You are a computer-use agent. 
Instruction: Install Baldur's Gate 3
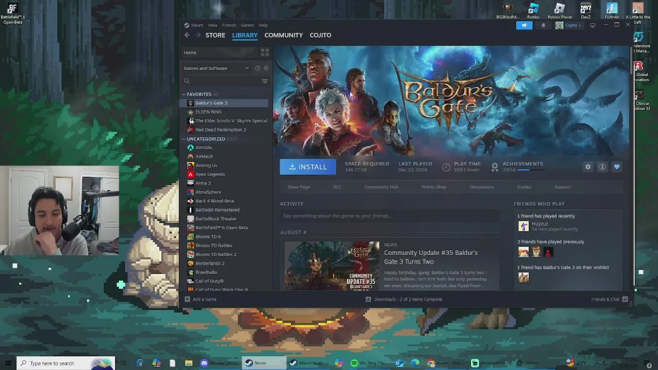click(308, 166)
